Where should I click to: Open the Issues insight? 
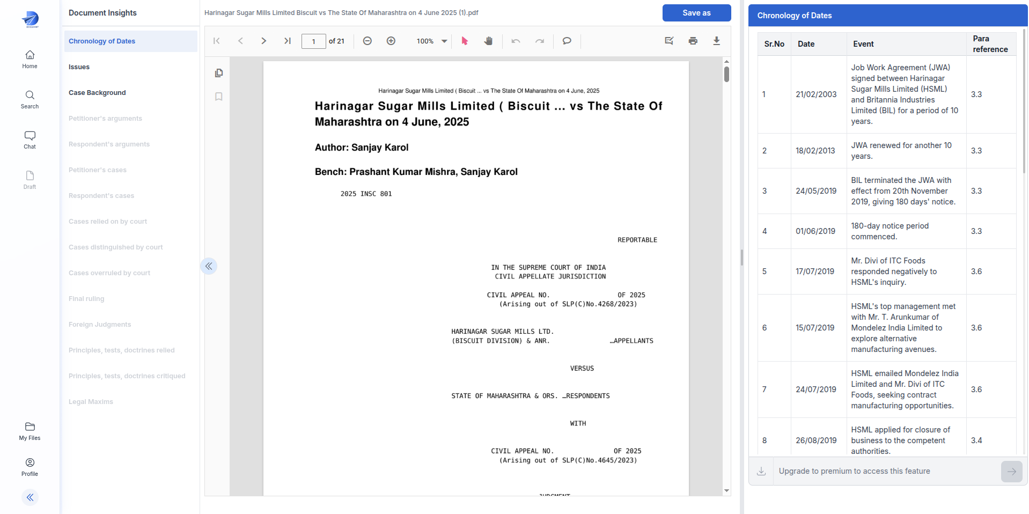coord(131,67)
